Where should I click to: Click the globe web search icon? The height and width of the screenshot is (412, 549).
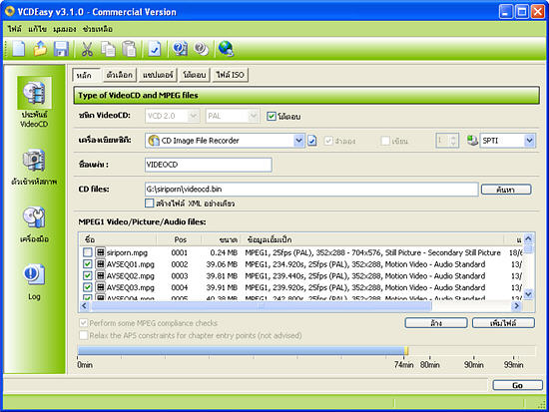tap(226, 48)
